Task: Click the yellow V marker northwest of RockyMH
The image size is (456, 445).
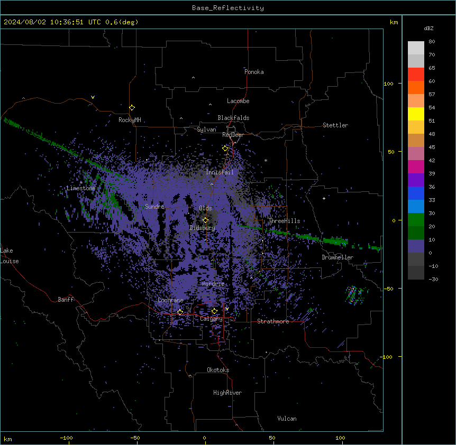Action: [93, 97]
